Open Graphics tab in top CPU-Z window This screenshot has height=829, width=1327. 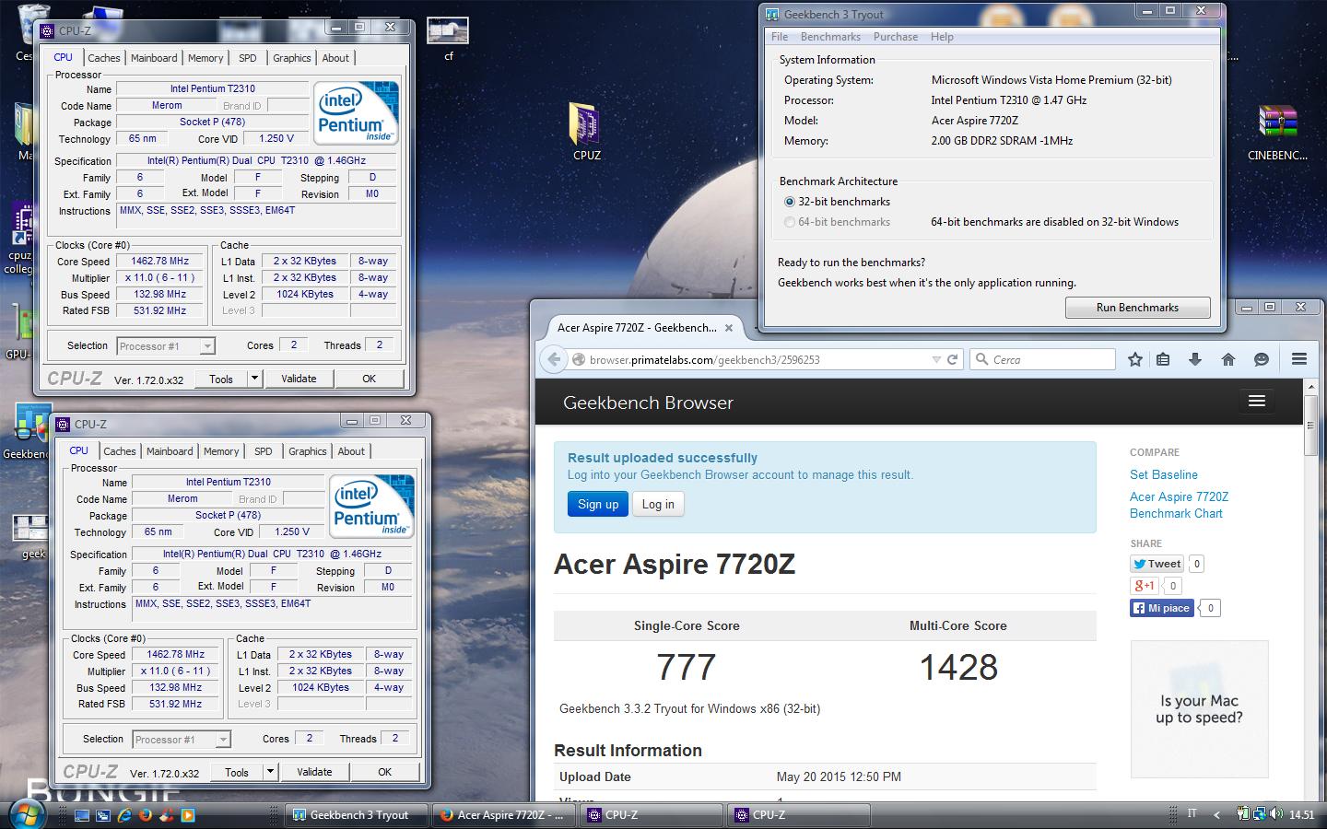pos(292,58)
